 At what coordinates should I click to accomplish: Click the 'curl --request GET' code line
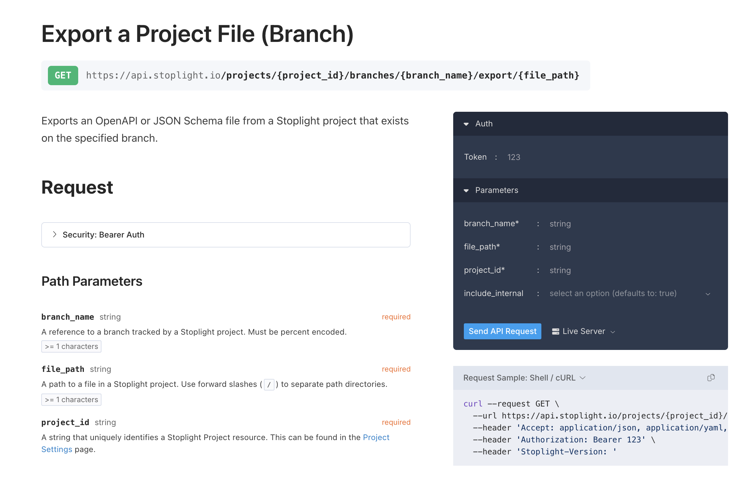pyautogui.click(x=511, y=404)
